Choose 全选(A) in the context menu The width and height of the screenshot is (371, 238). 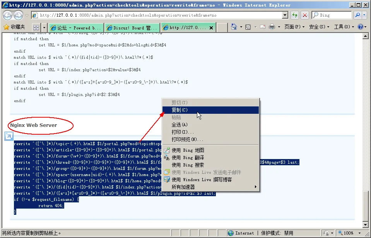tap(210, 125)
